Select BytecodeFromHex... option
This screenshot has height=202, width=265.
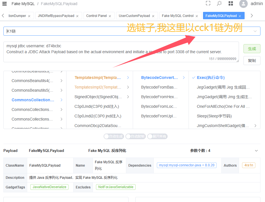click(x=159, y=97)
